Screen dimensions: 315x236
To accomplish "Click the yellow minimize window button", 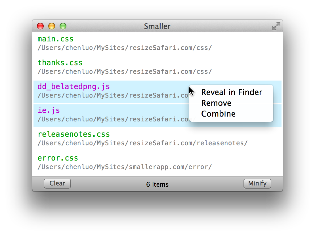I will pyautogui.click(x=52, y=26).
